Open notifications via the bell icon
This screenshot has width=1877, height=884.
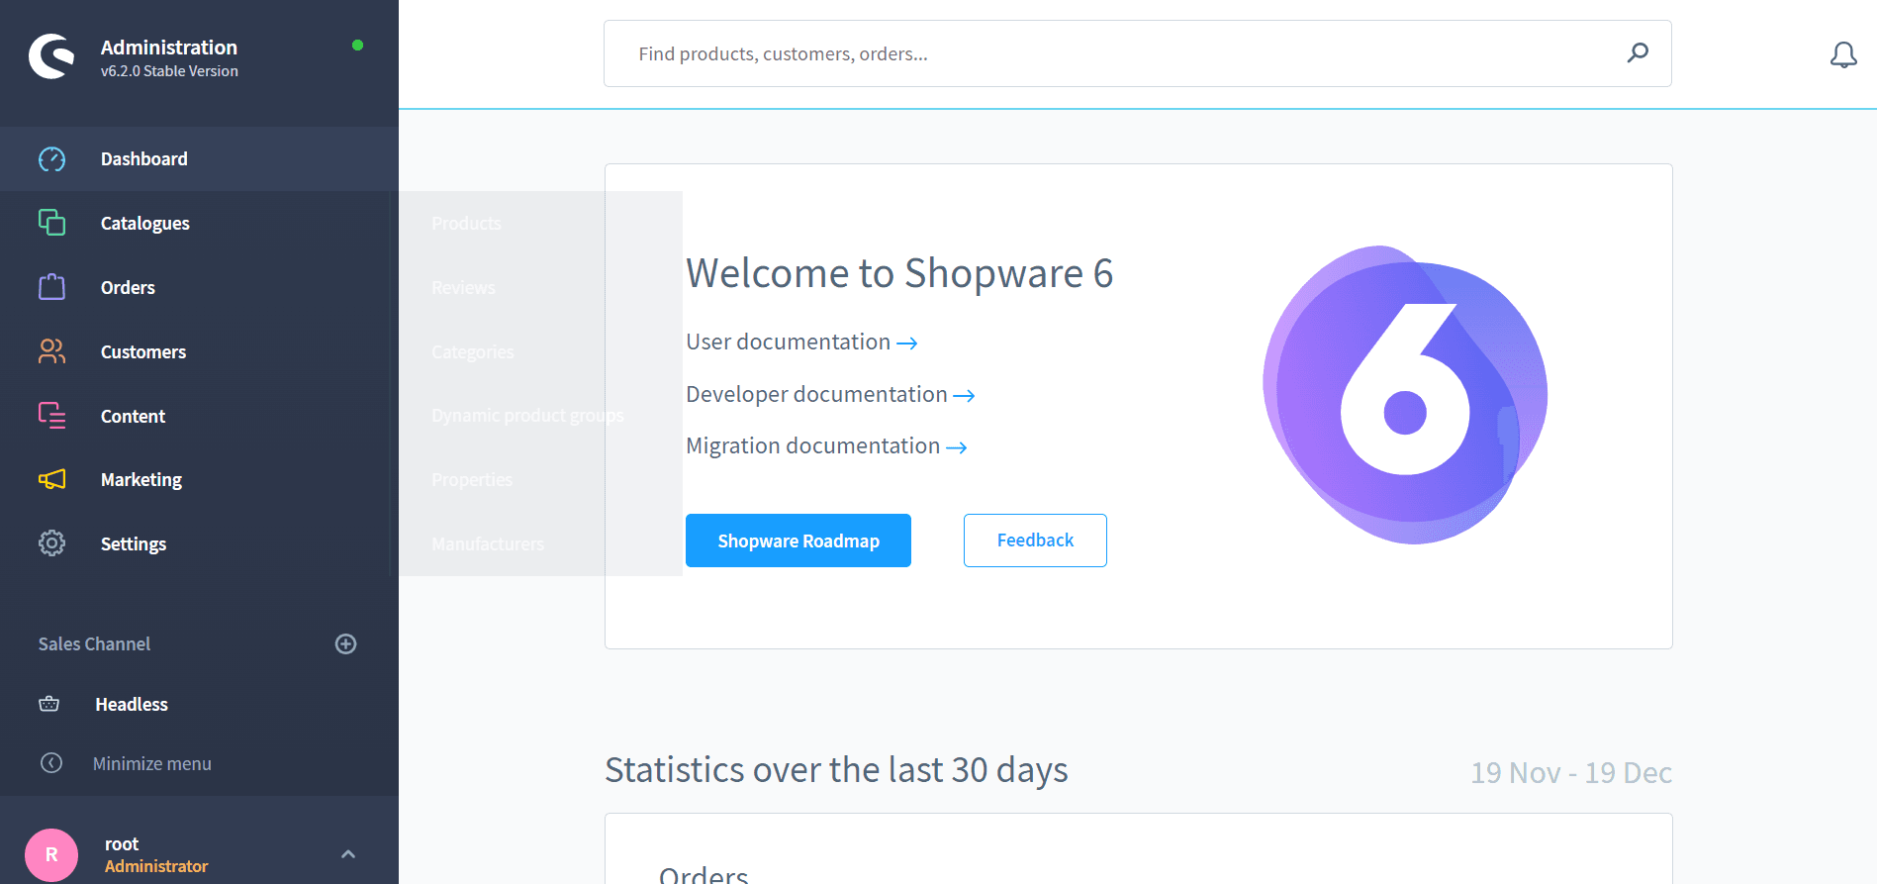point(1843,54)
